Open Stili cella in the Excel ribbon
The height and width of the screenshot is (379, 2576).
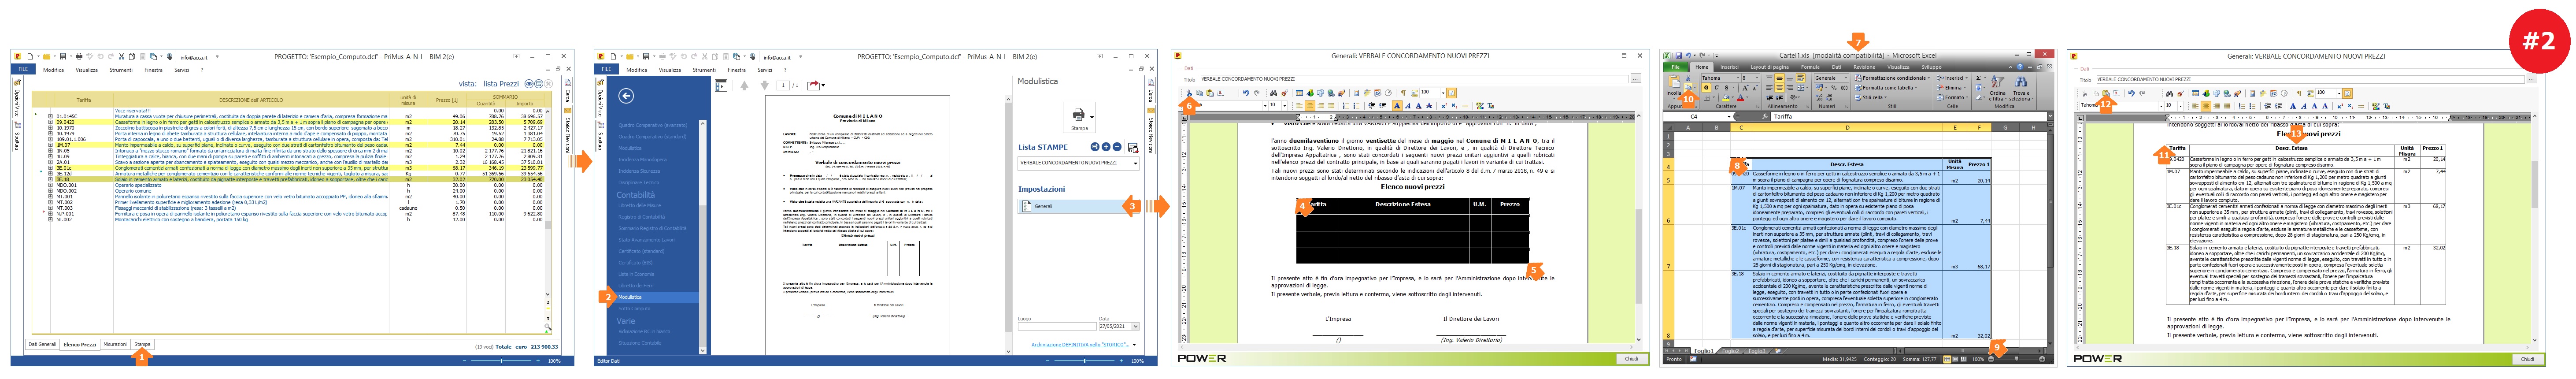[x=1871, y=98]
